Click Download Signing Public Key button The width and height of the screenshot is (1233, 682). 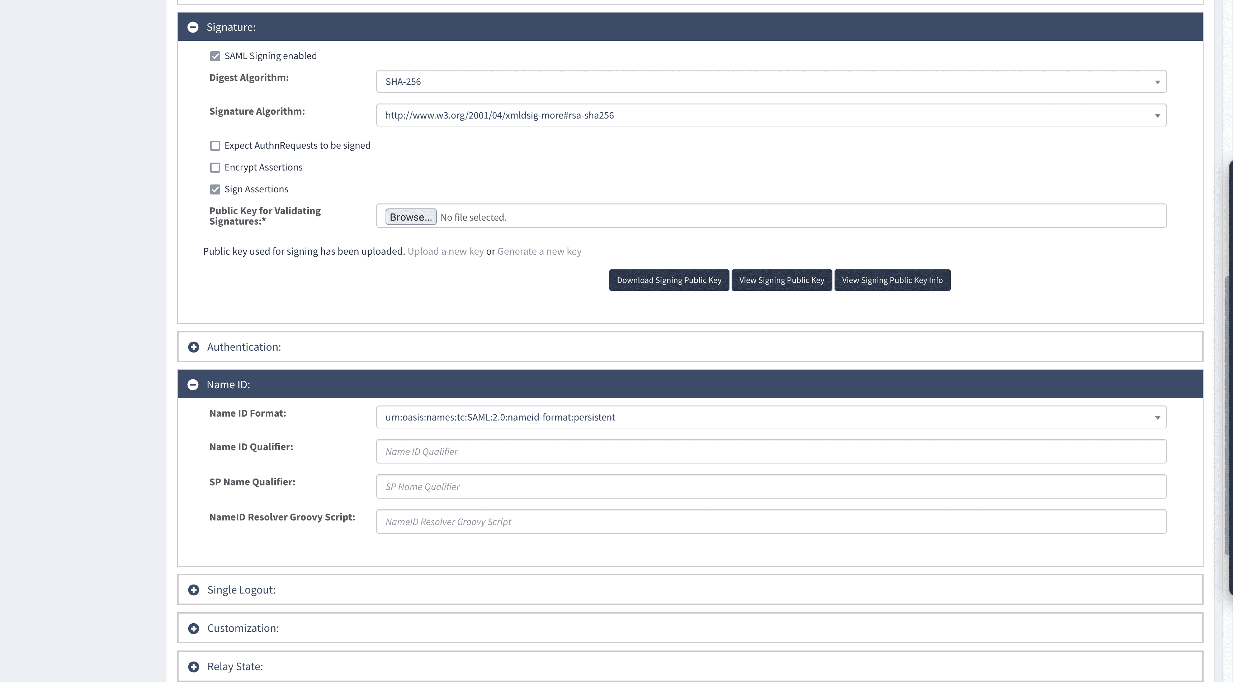669,280
